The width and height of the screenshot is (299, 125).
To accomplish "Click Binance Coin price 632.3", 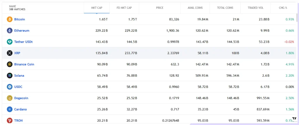I will click(x=175, y=64).
